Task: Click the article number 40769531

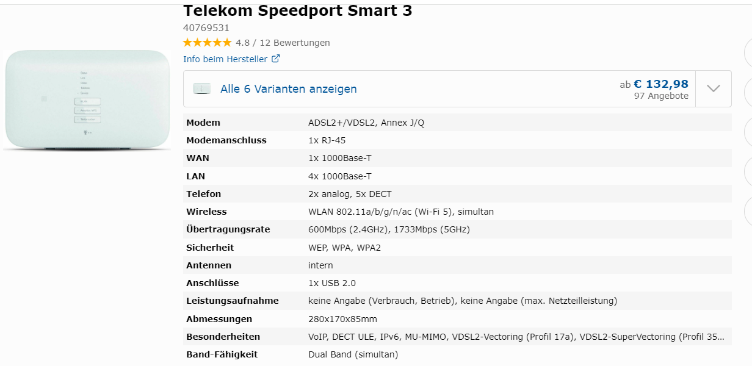Action: [x=206, y=27]
